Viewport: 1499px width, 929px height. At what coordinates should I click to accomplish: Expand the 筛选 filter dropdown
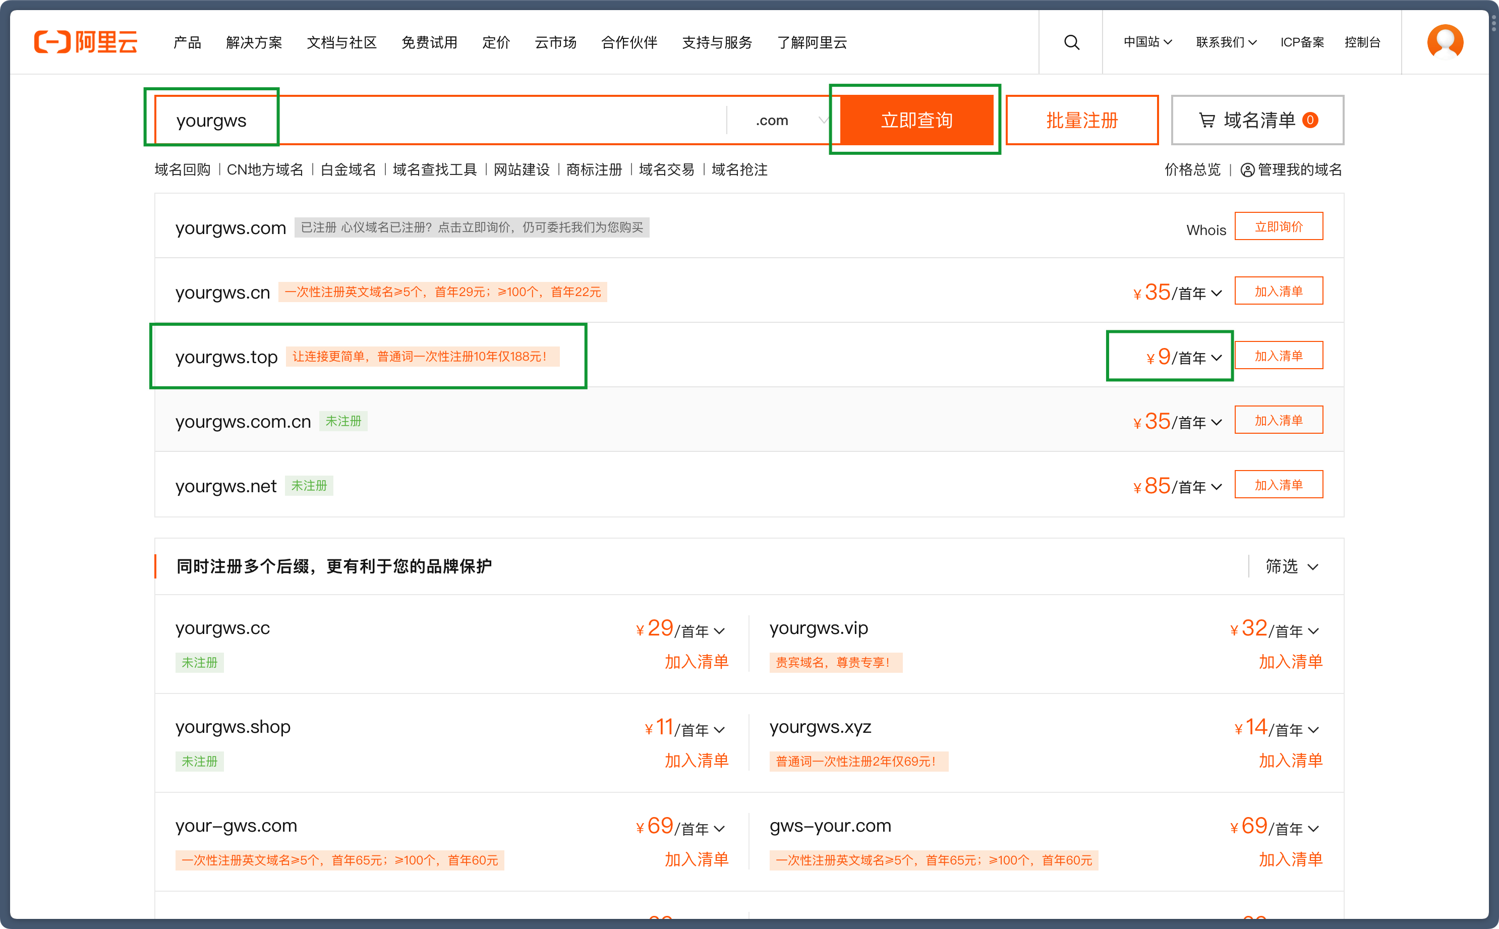[1291, 566]
